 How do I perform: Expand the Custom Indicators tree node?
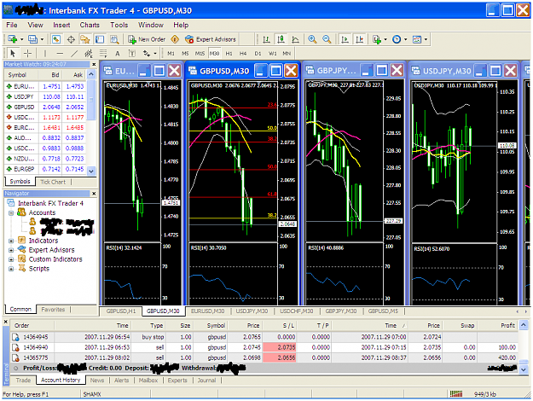click(11, 259)
